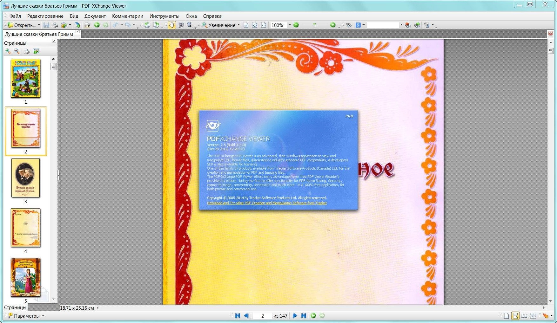This screenshot has height=323, width=557.
Task: Go to the next page
Action: 295,315
